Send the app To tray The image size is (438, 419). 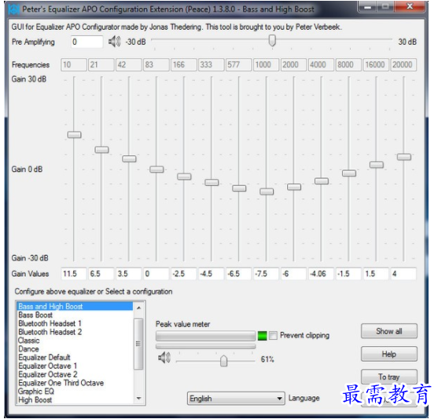click(x=388, y=377)
